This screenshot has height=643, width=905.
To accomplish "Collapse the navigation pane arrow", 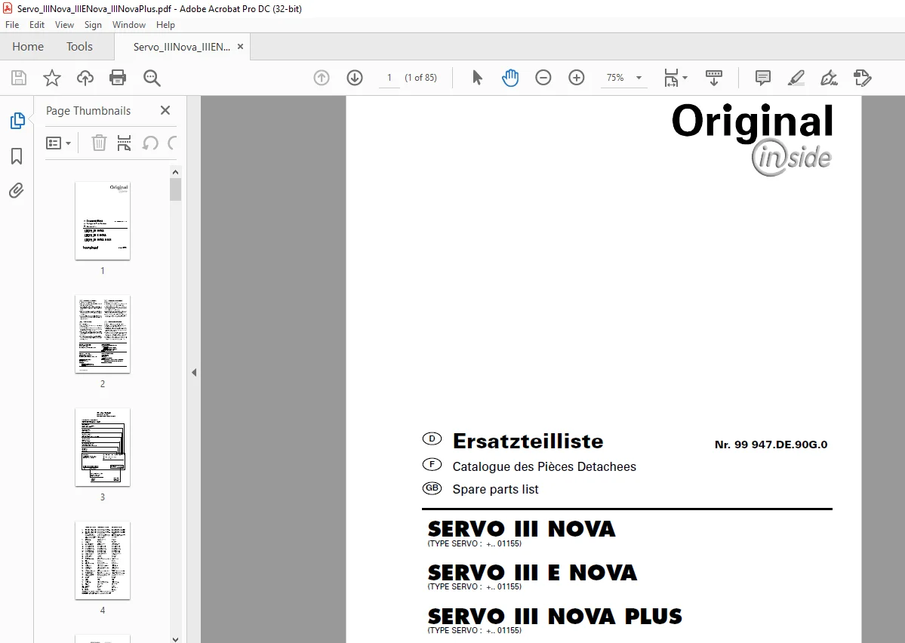I will tap(194, 372).
